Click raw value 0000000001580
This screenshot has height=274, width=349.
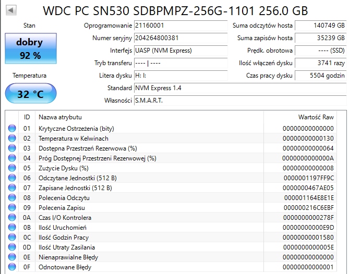coord(308,238)
